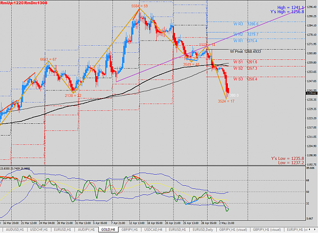
Task: Click the RmUp:1220 RmDn:1308 label
Action: (24, 3)
